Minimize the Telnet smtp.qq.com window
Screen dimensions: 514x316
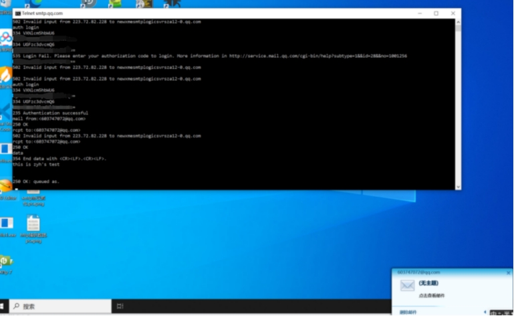click(418, 13)
